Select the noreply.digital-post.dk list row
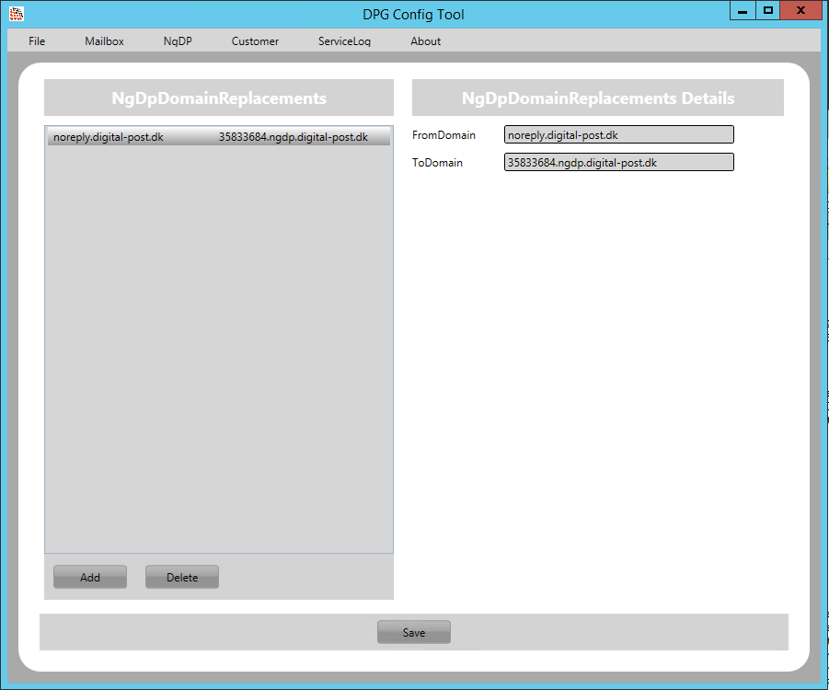Viewport: 829px width, 690px height. [x=219, y=137]
